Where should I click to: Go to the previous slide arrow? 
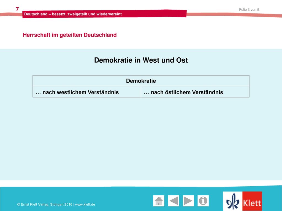(x=173, y=201)
